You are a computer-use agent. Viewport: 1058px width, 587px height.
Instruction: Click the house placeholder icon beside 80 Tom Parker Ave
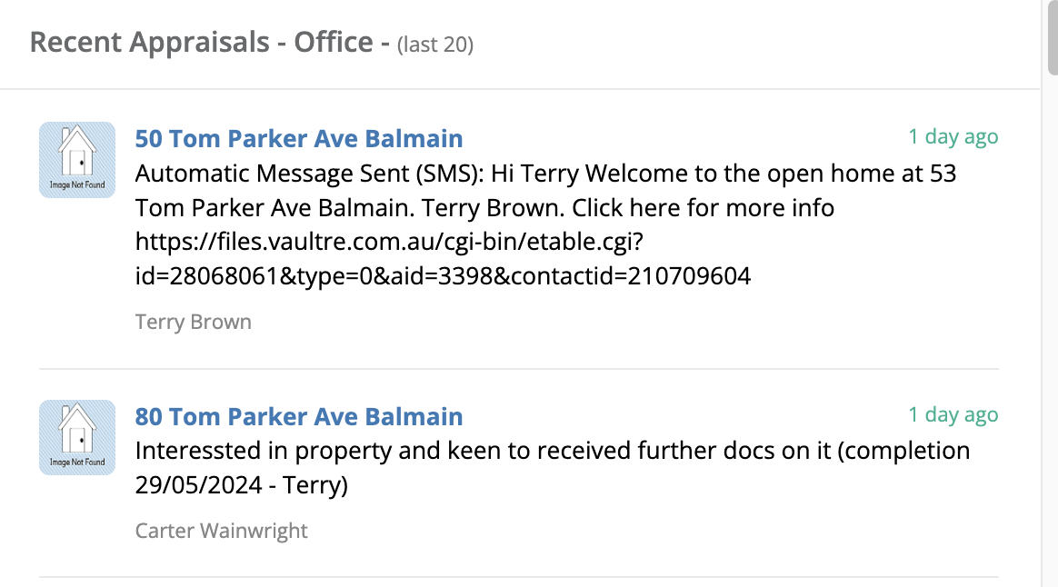point(77,438)
